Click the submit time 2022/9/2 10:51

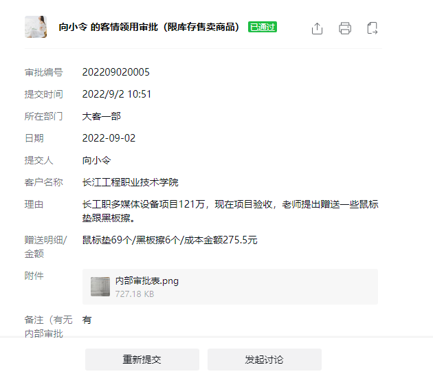click(x=116, y=94)
